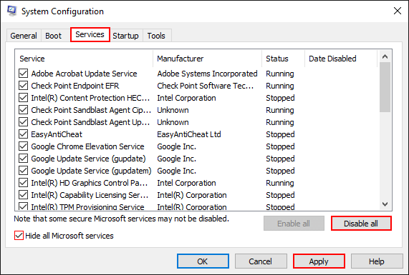Click Stopped status of EasyAntiCheat
Viewport: 409px width, 275px height.
pos(280,134)
